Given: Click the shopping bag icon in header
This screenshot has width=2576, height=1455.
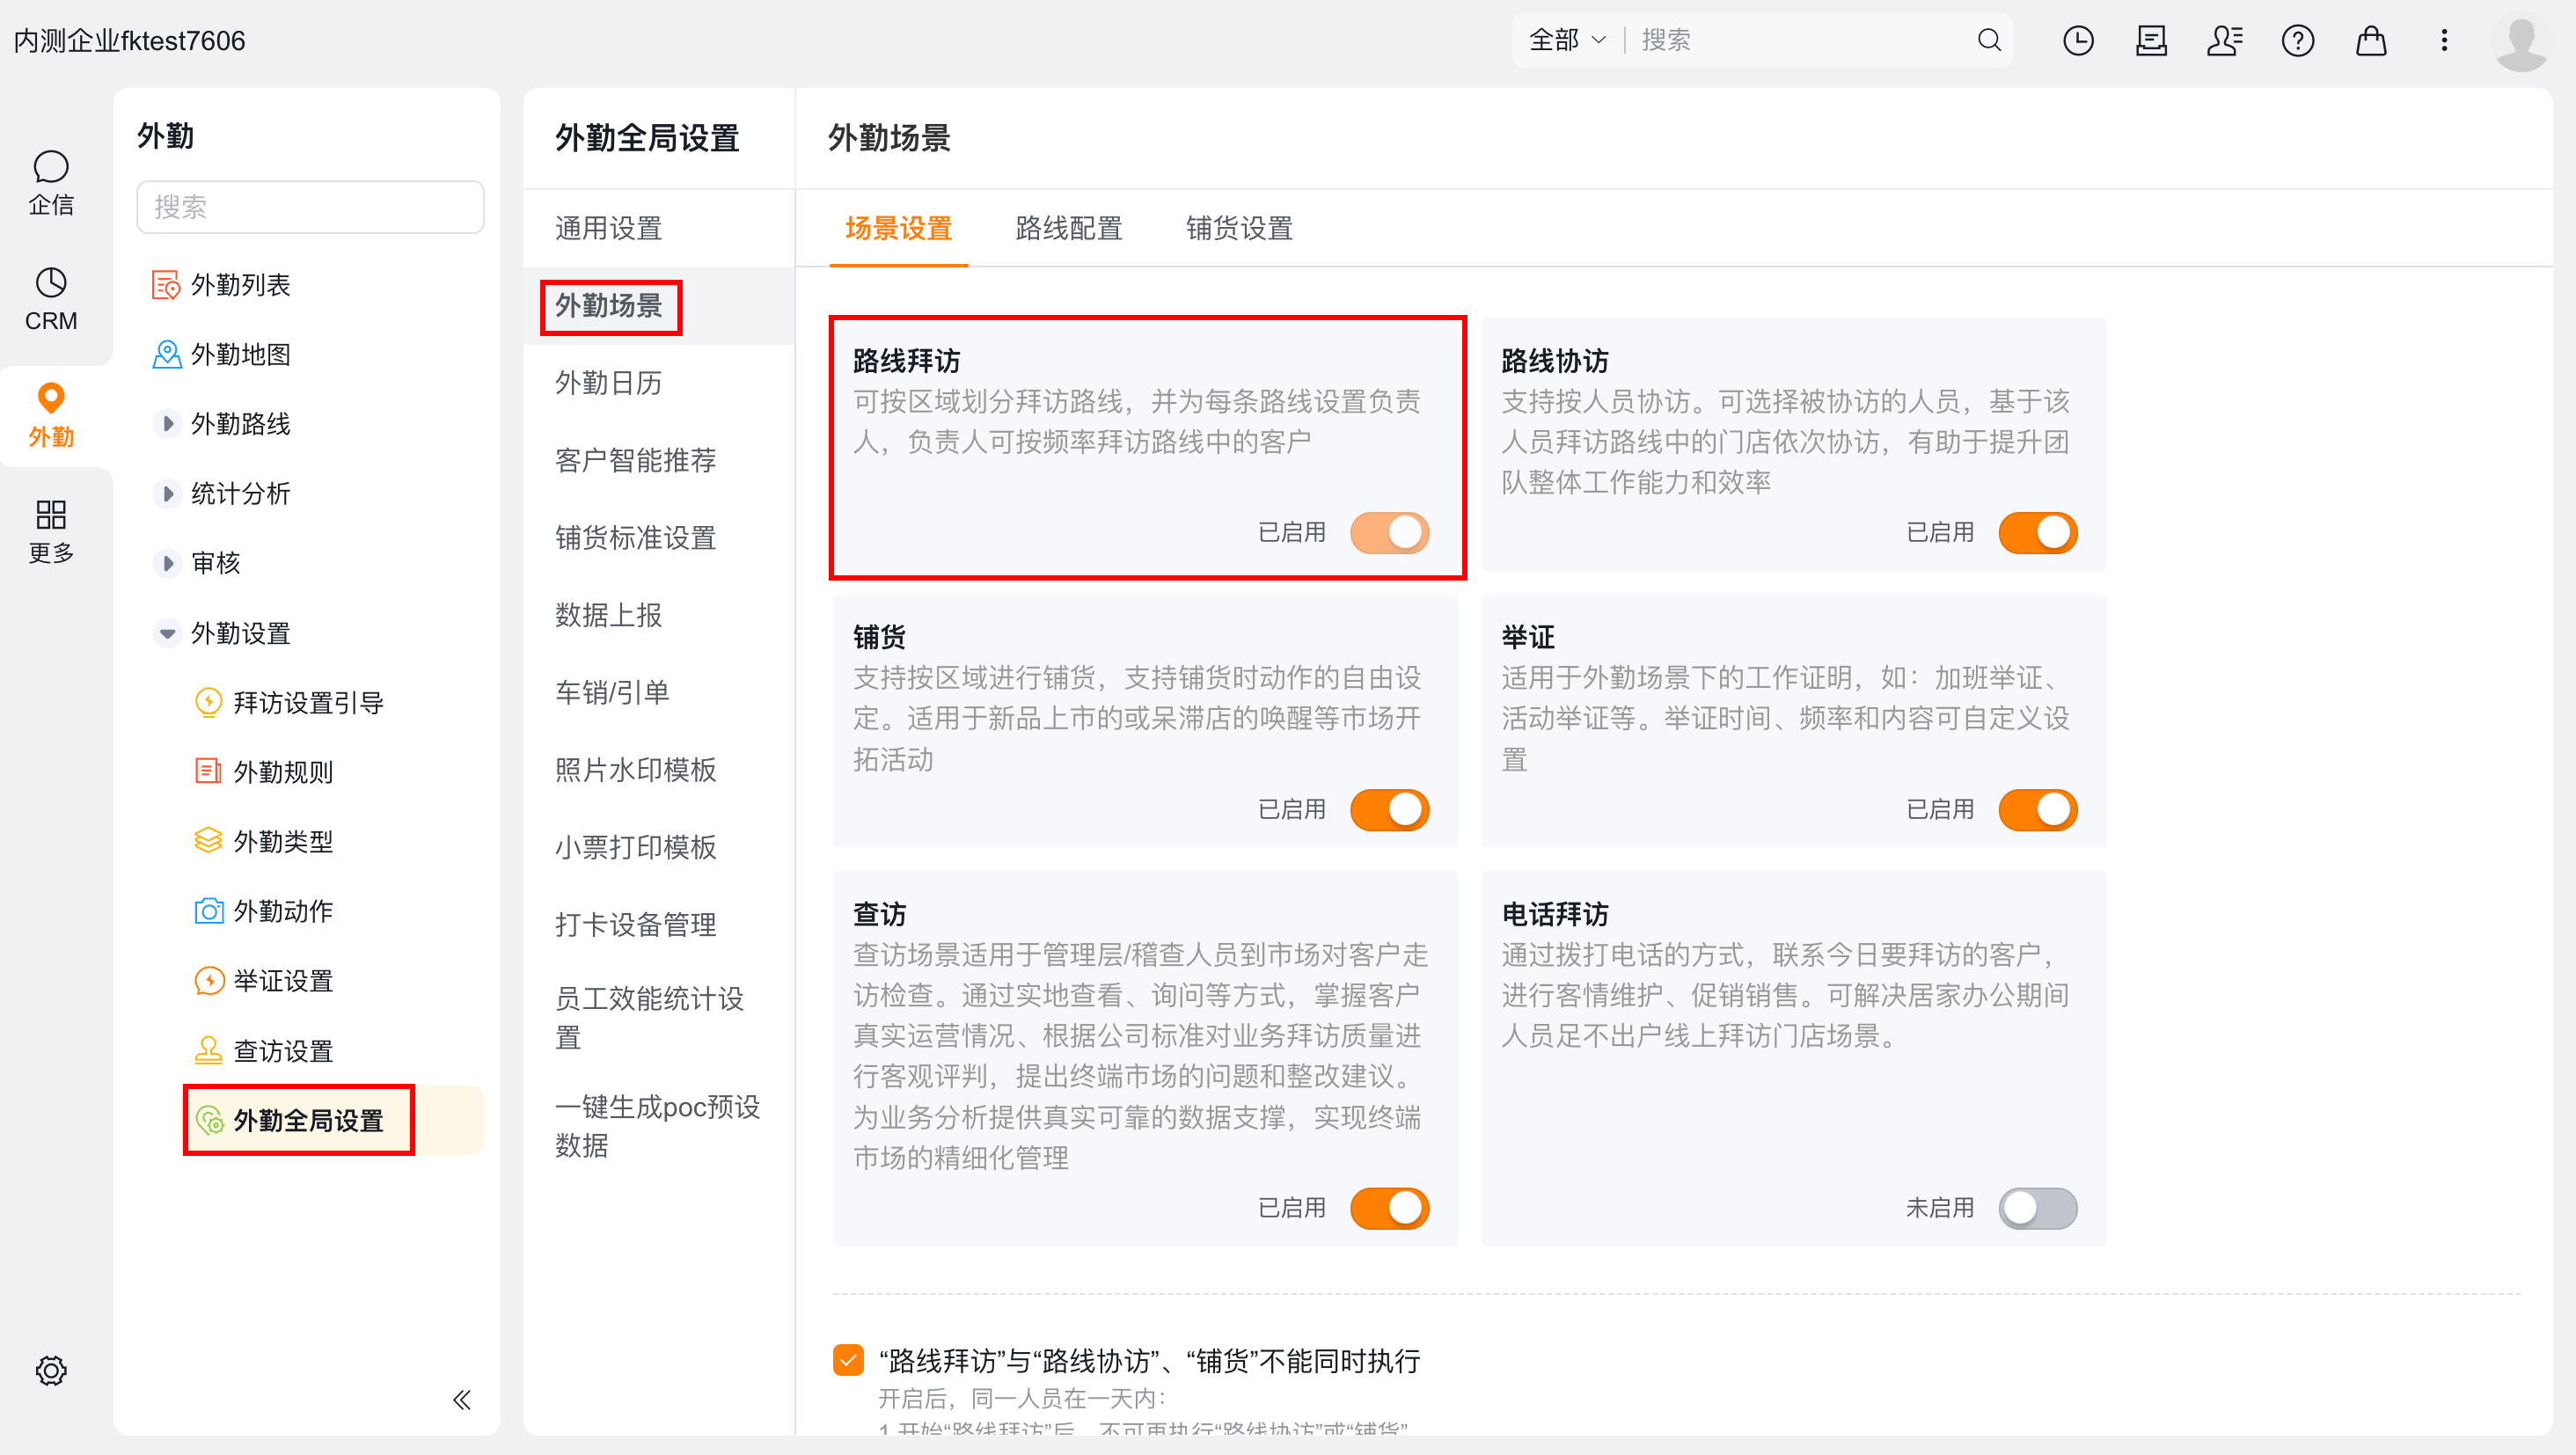Looking at the screenshot, I should (x=2371, y=40).
